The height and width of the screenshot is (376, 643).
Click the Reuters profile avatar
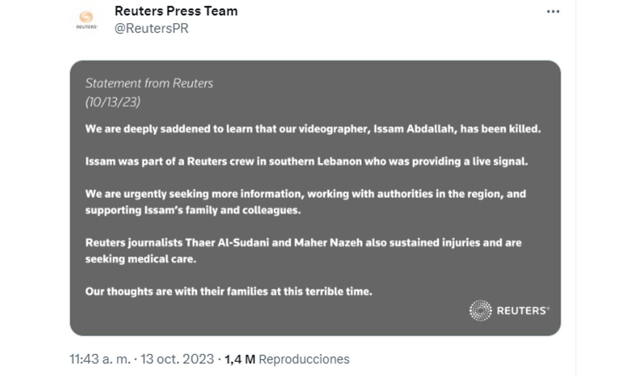(x=86, y=20)
